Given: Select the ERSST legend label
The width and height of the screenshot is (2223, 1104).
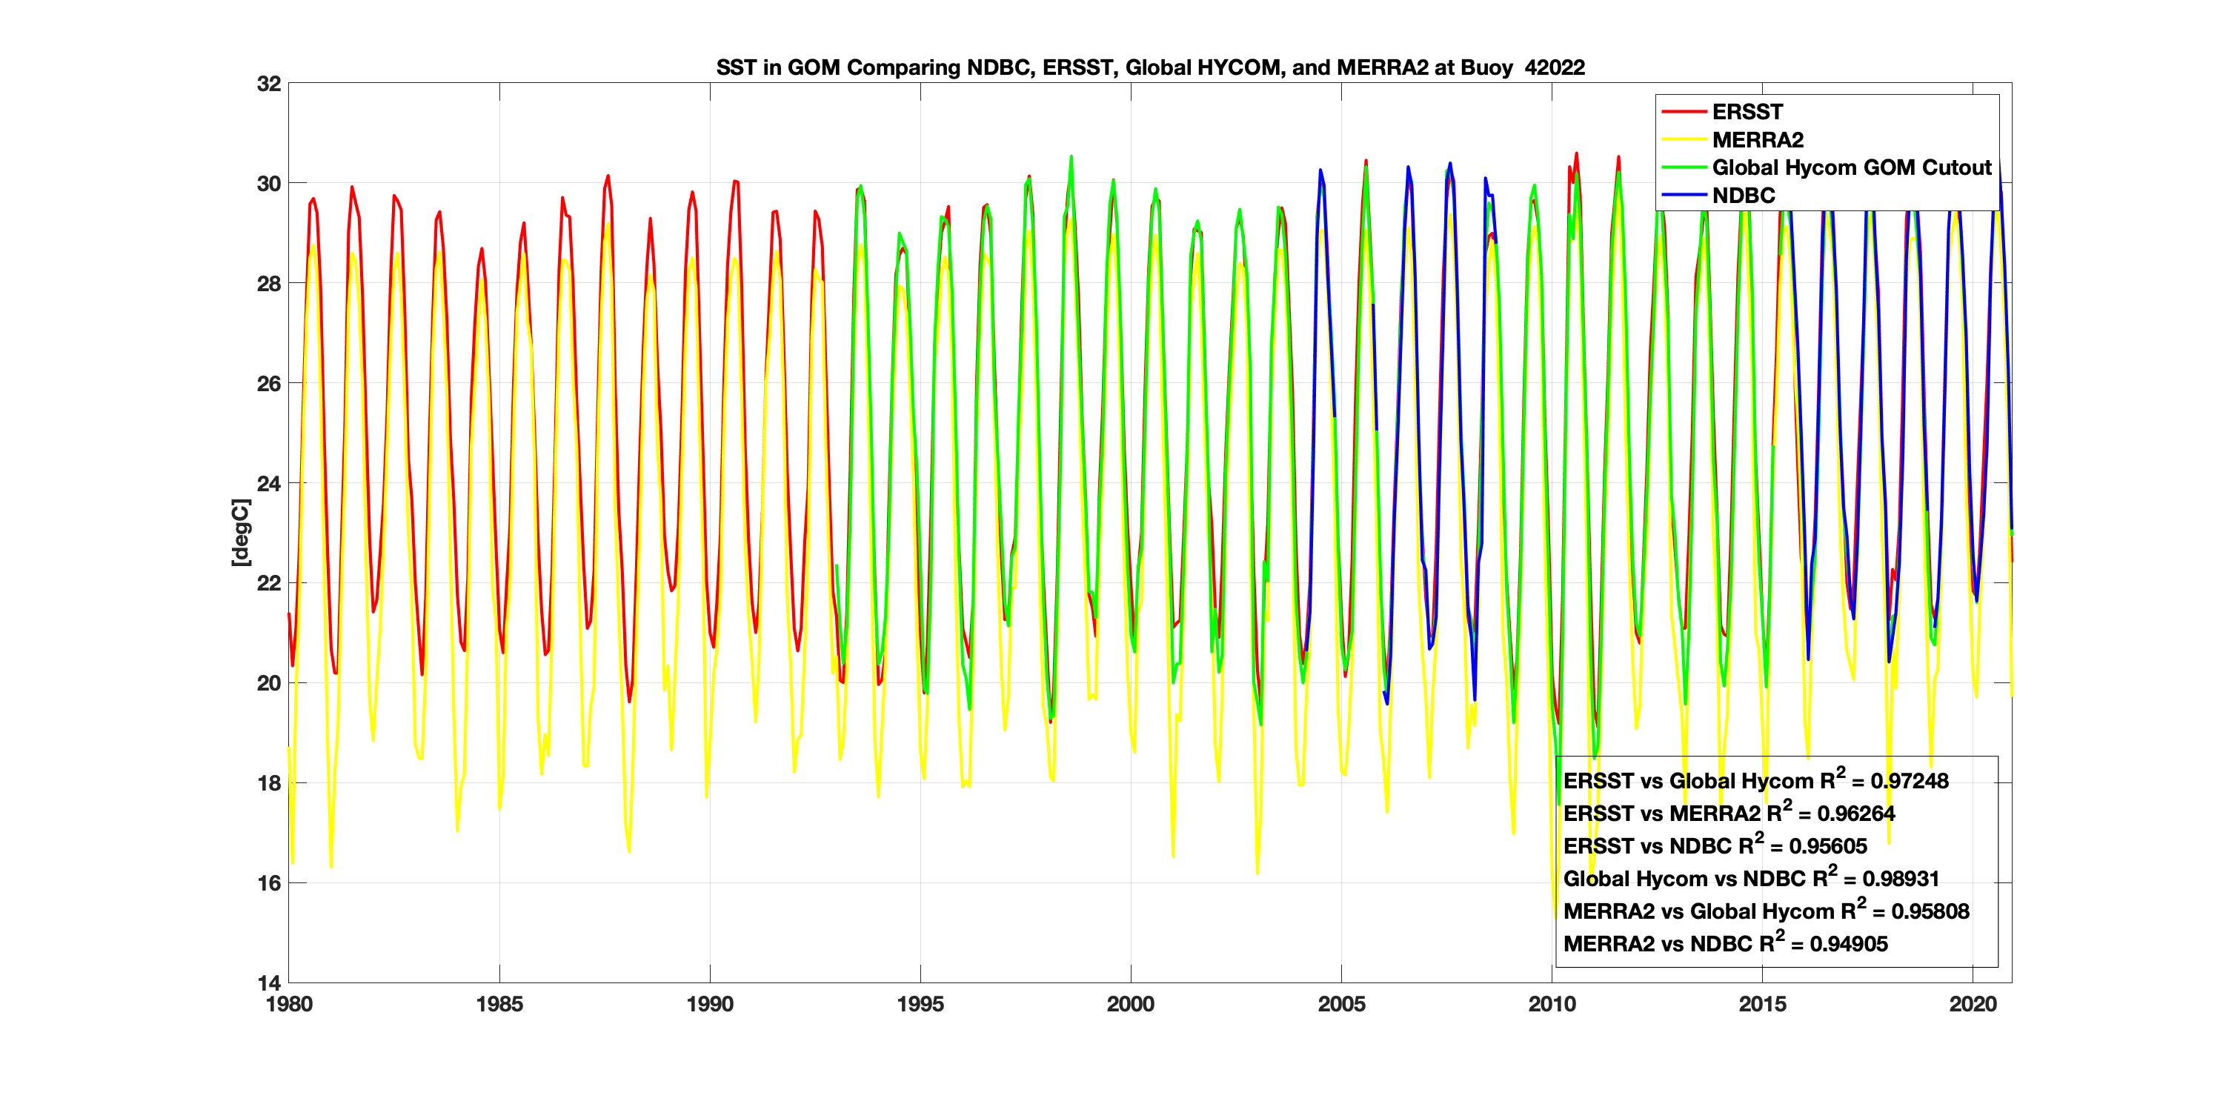Looking at the screenshot, I should pos(1747,112).
